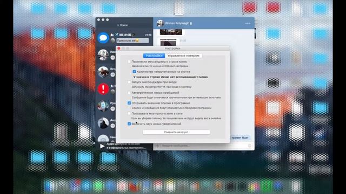Click Roman Kolymagin's avatar in chat header
The width and height of the screenshot is (346, 194).
(160, 23)
